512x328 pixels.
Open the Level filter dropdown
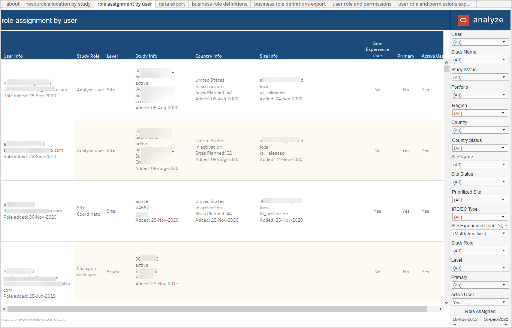480,268
